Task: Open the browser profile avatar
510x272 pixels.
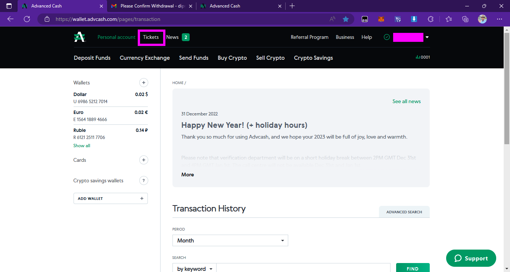Action: 482,19
